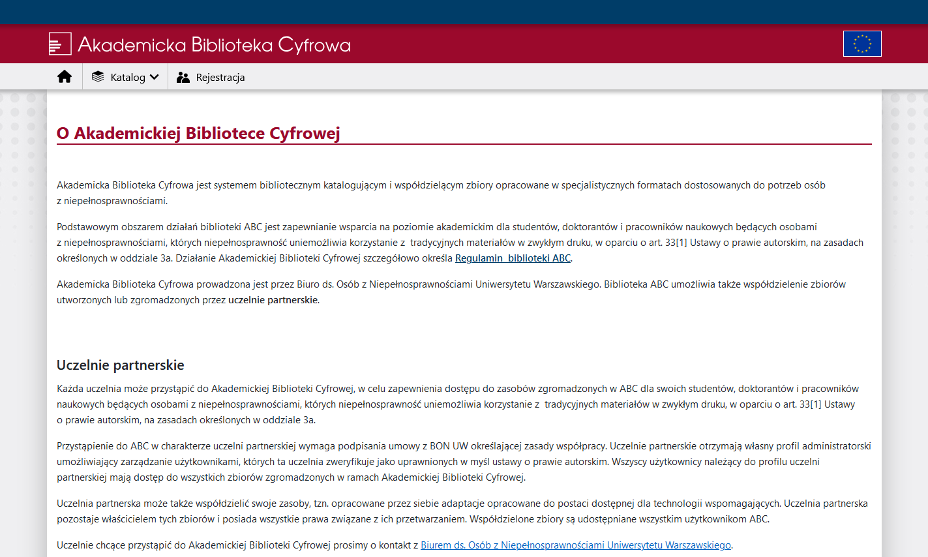
Task: Open the Regulamin biblioteki ABC link
Action: tap(513, 258)
